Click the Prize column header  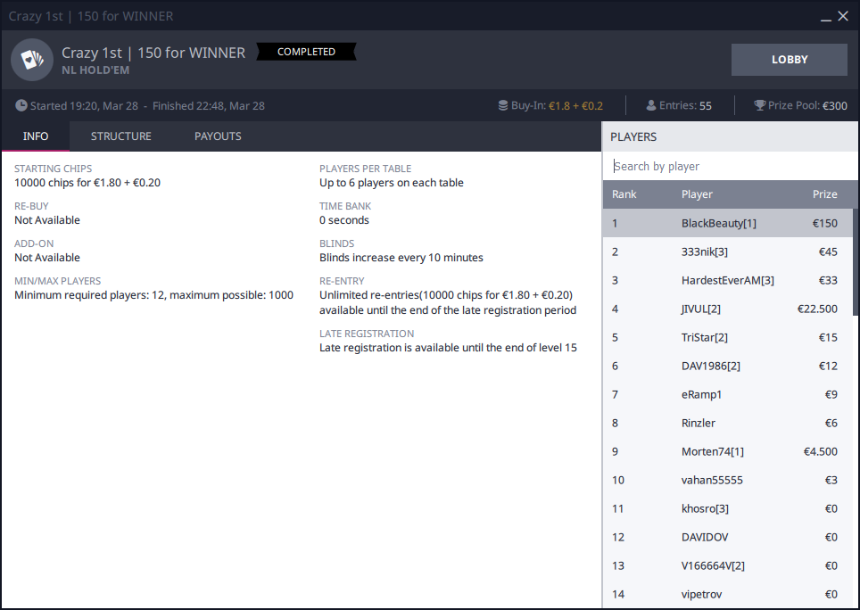[x=824, y=194]
